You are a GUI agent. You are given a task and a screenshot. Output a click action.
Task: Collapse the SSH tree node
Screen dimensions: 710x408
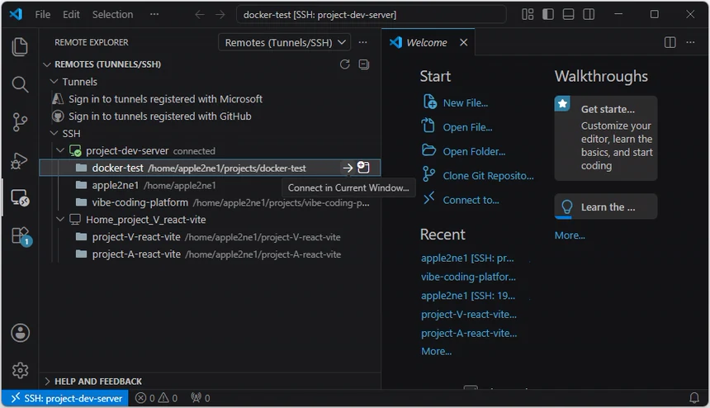pyautogui.click(x=54, y=133)
